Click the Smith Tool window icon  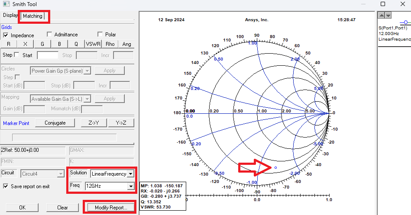(6, 4)
